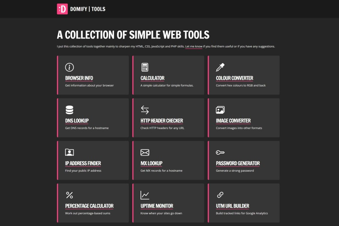Click the Percentage Calculator percent icon

pyautogui.click(x=69, y=195)
